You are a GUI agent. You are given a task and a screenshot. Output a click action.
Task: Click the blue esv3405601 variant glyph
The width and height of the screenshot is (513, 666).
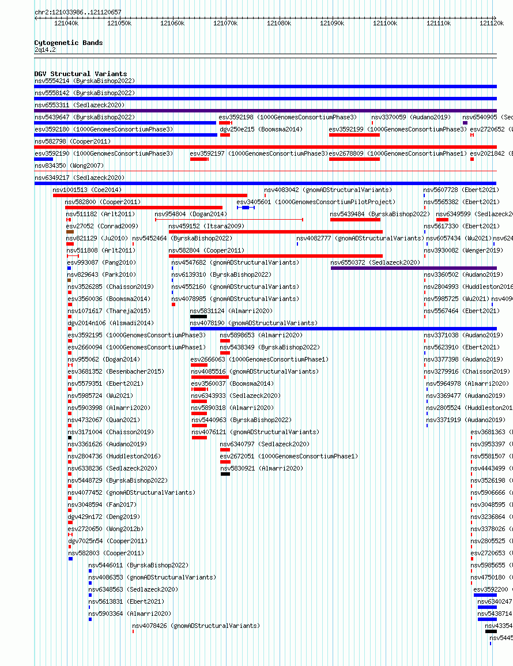pyautogui.click(x=246, y=208)
